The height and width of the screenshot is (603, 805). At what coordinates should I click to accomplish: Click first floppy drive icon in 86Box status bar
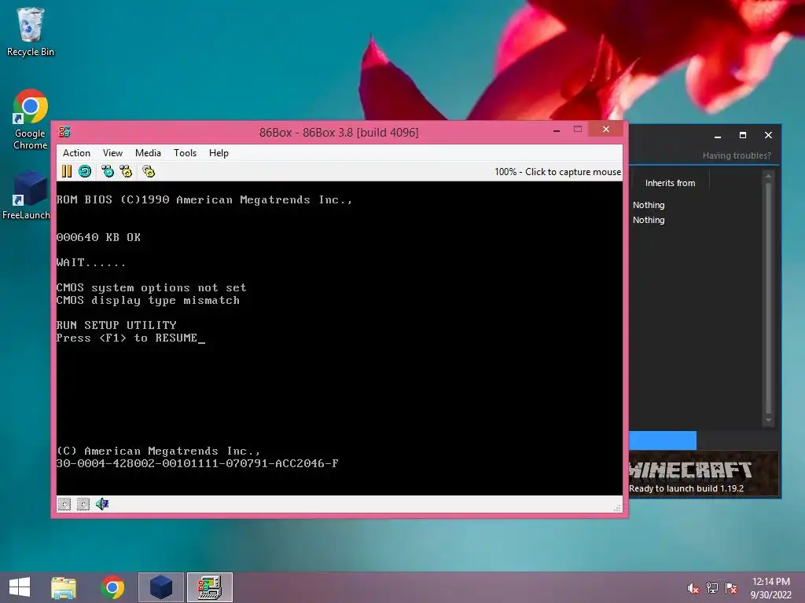(64, 504)
